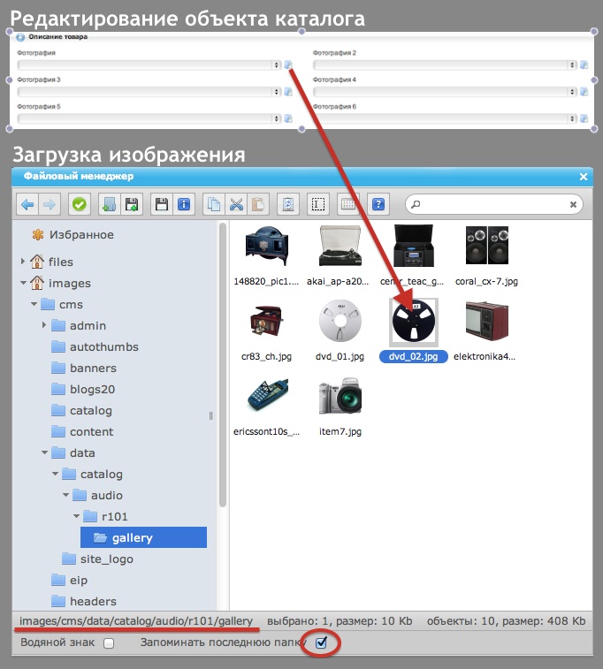Select the 148820_pic1 gramophone thumbnail
Image resolution: width=603 pixels, height=669 pixels.
pyautogui.click(x=267, y=247)
